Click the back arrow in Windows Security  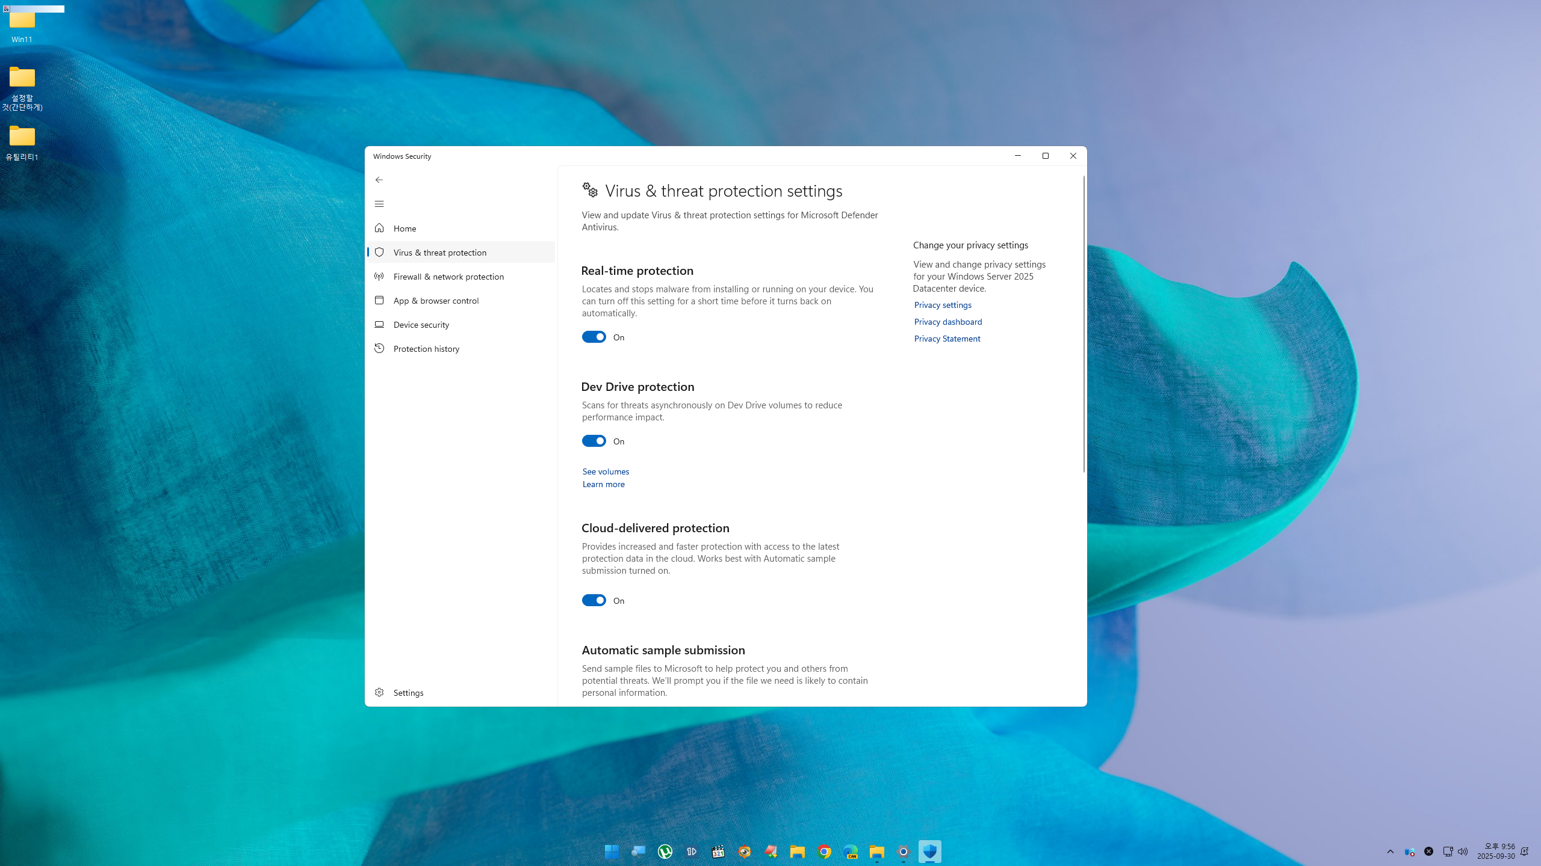pyautogui.click(x=379, y=180)
